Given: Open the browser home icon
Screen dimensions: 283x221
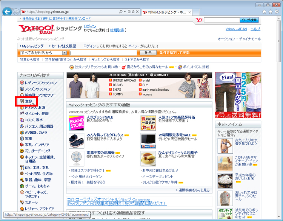Looking at the screenshot, I should [x=264, y=12].
